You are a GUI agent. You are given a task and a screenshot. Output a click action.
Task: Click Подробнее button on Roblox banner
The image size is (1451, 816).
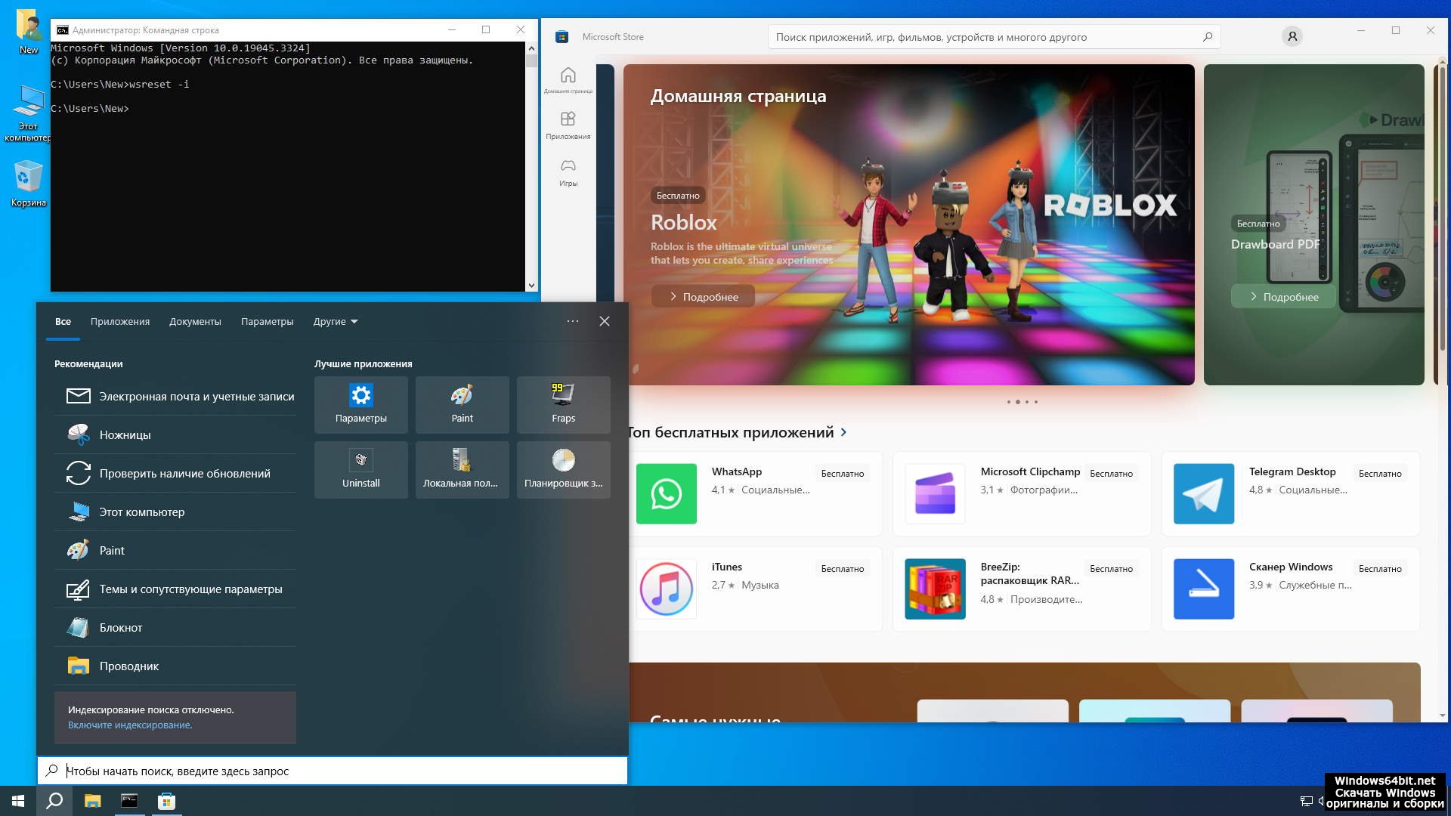coord(703,296)
